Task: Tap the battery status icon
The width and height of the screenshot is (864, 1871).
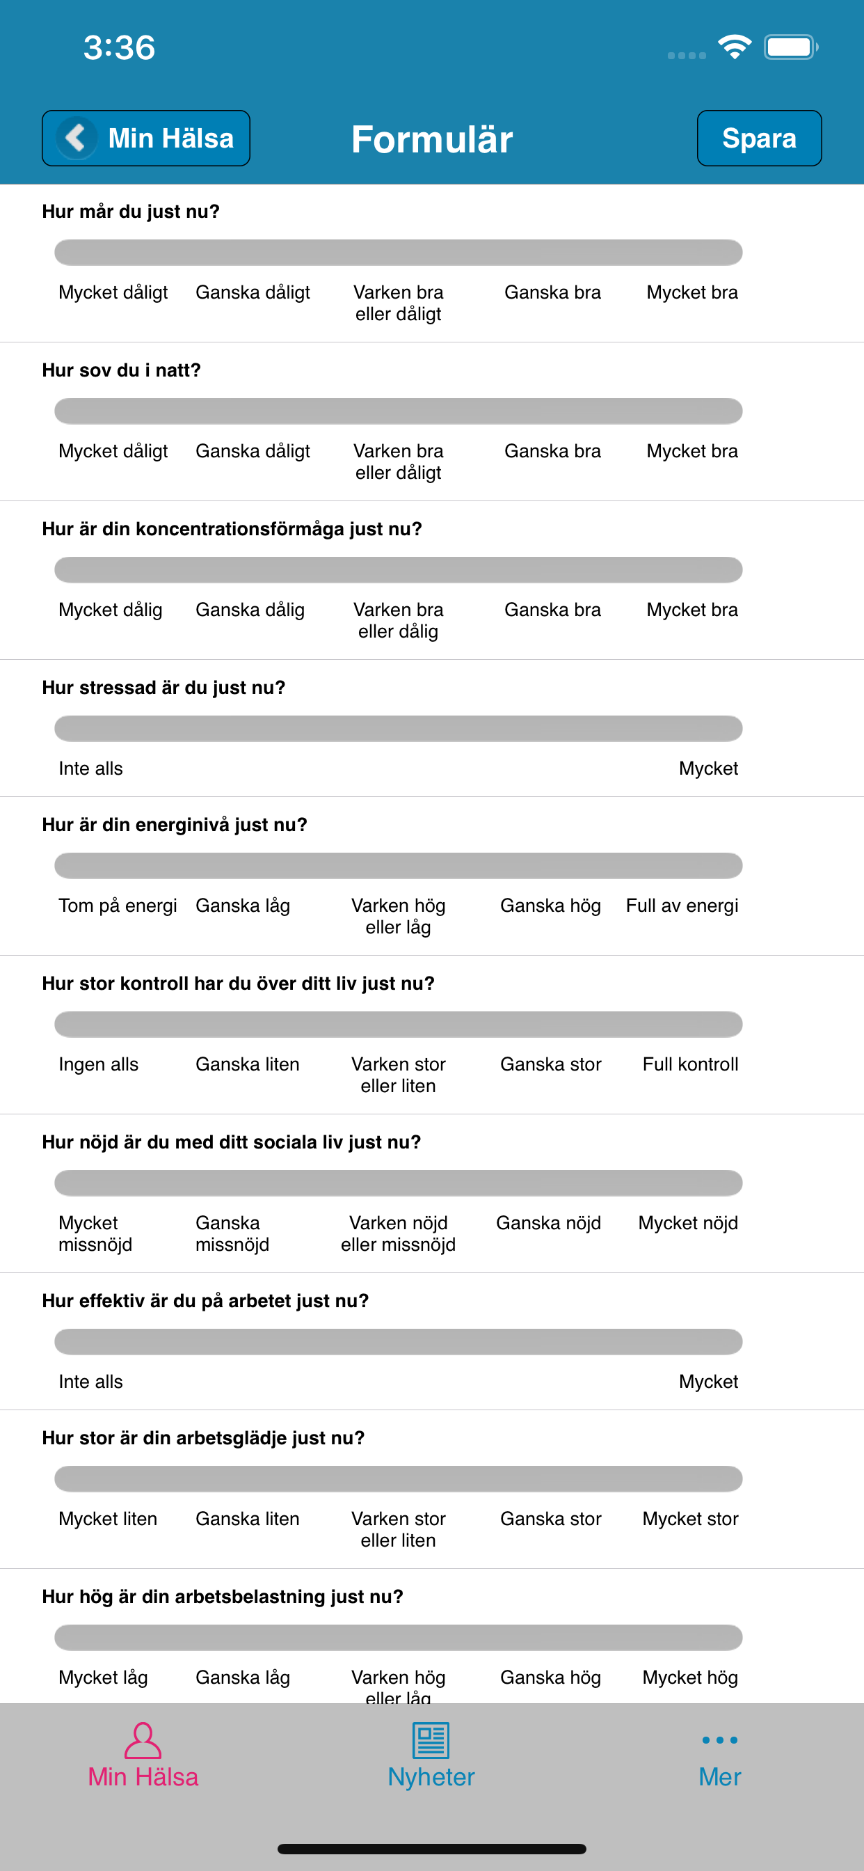Action: pos(791,47)
